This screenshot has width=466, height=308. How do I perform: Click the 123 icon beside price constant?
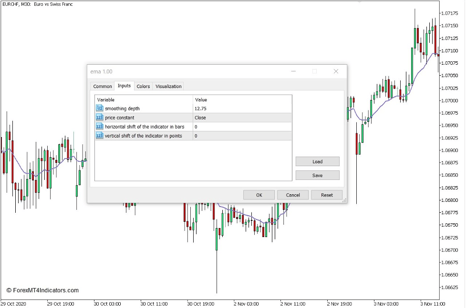tap(99, 118)
